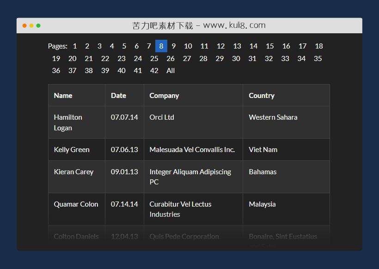Navigate to page 25
This screenshot has height=269, width=379.
154,59
